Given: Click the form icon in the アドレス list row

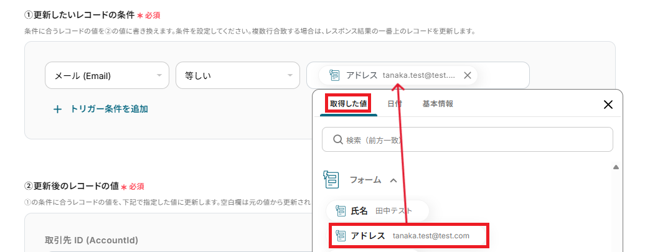Looking at the screenshot, I should click(341, 236).
